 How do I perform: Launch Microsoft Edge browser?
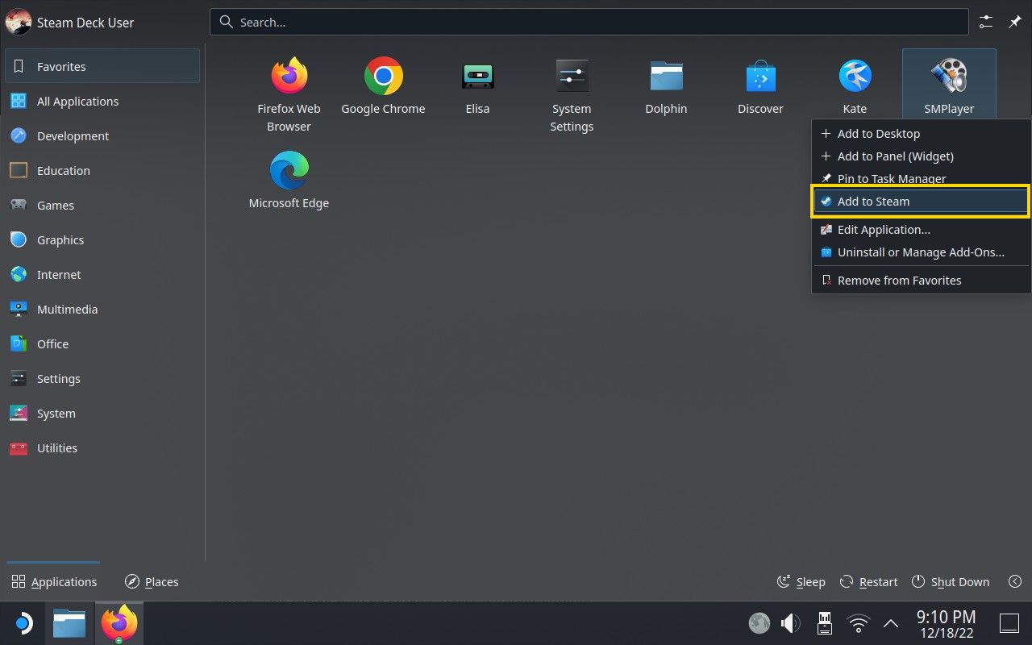pos(289,170)
